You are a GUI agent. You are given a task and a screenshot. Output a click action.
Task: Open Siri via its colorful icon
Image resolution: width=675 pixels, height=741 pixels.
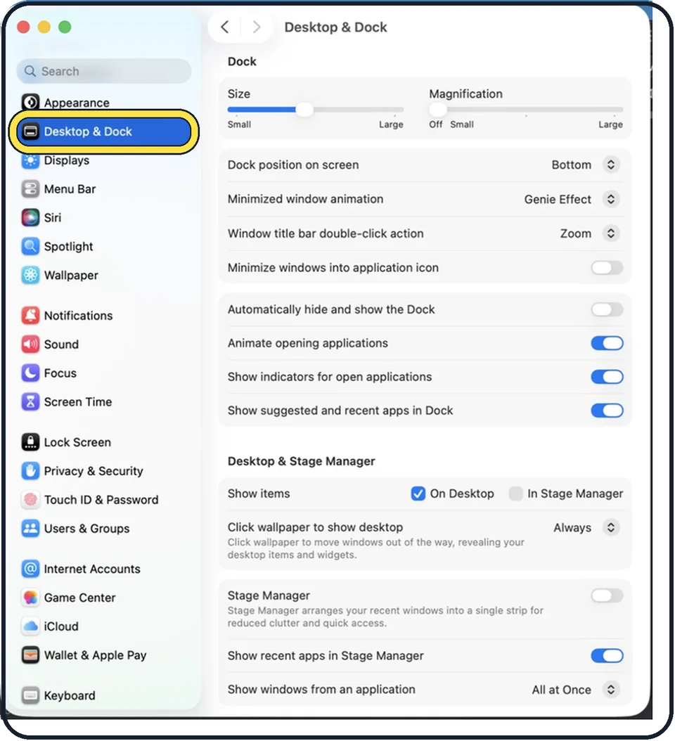click(x=31, y=218)
